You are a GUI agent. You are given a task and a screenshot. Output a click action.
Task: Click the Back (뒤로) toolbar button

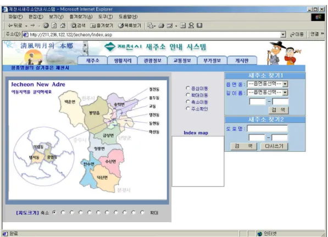point(15,25)
